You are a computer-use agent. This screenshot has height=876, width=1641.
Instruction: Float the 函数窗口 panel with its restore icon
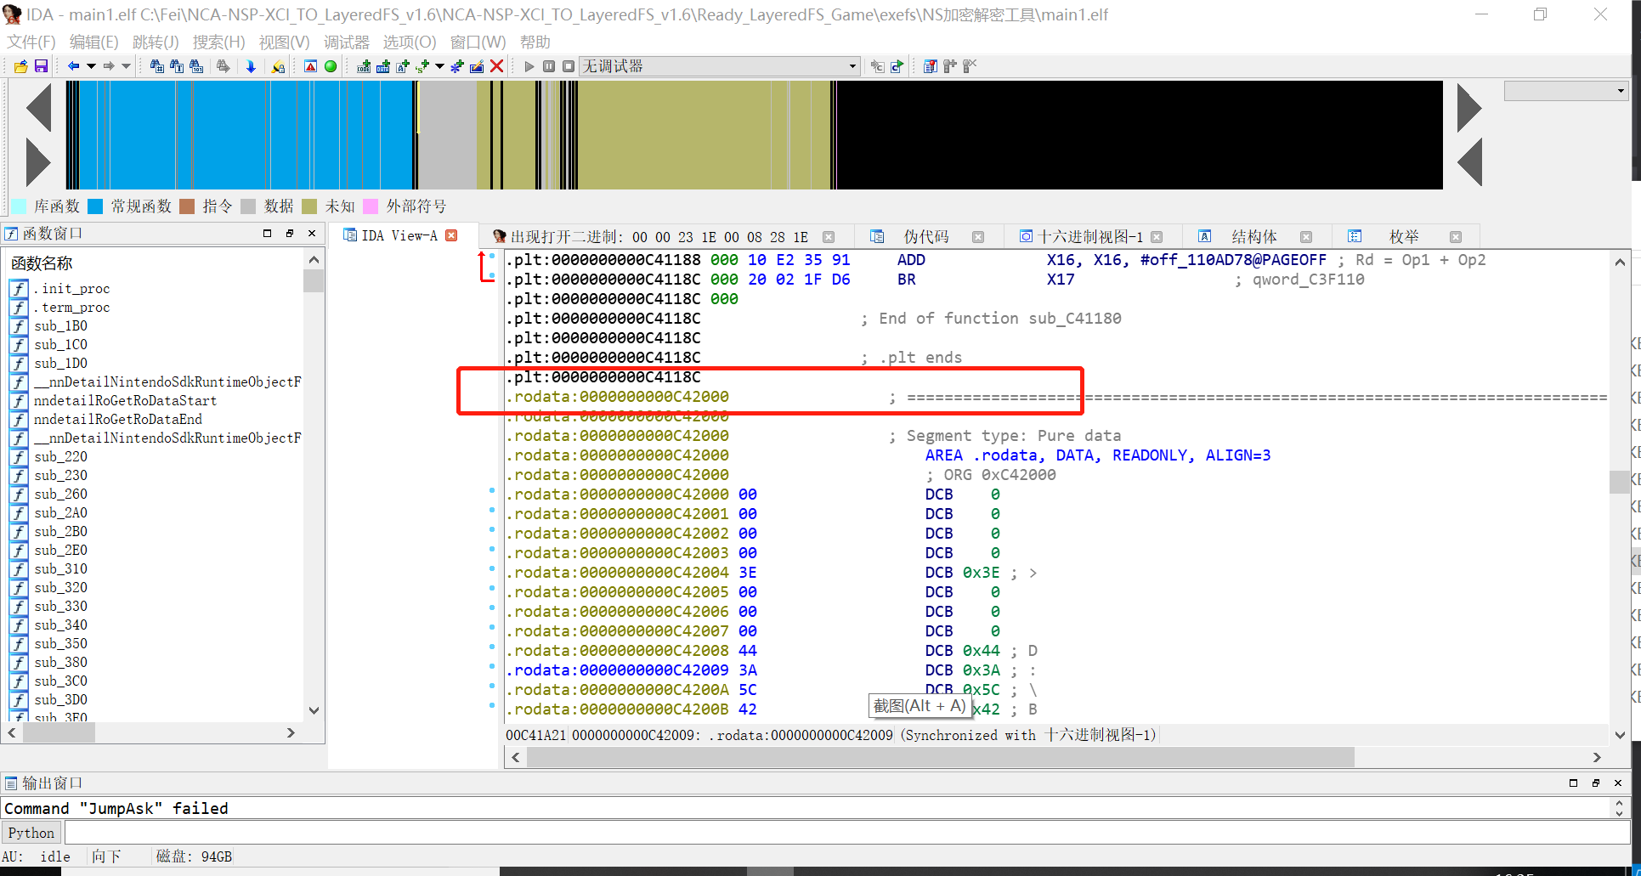coord(290,234)
